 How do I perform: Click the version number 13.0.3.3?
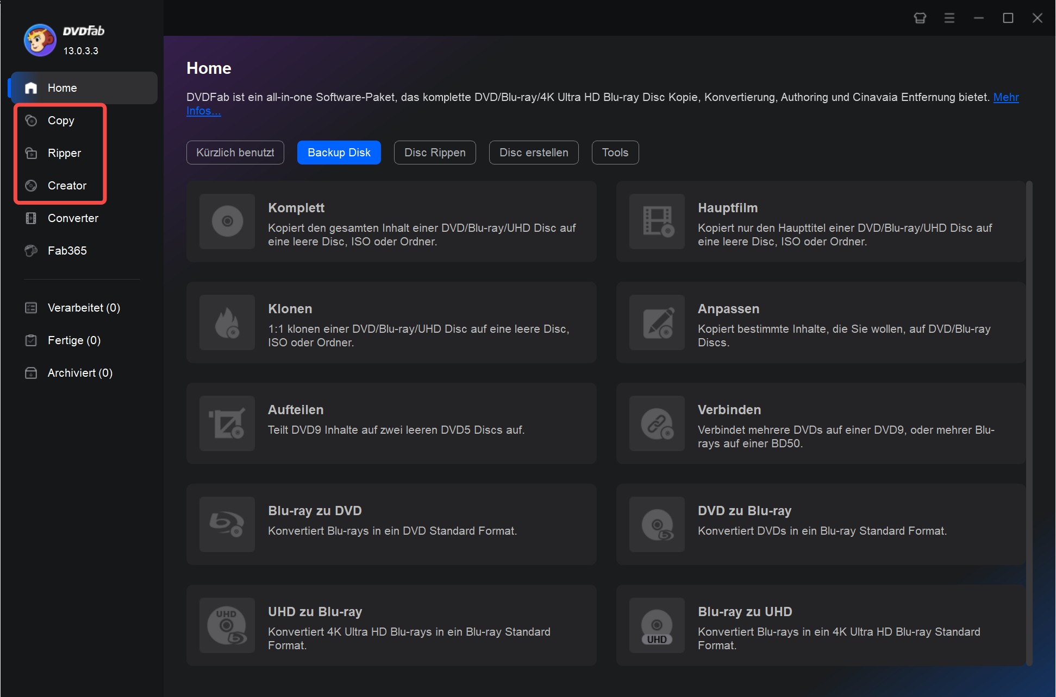[x=81, y=50]
